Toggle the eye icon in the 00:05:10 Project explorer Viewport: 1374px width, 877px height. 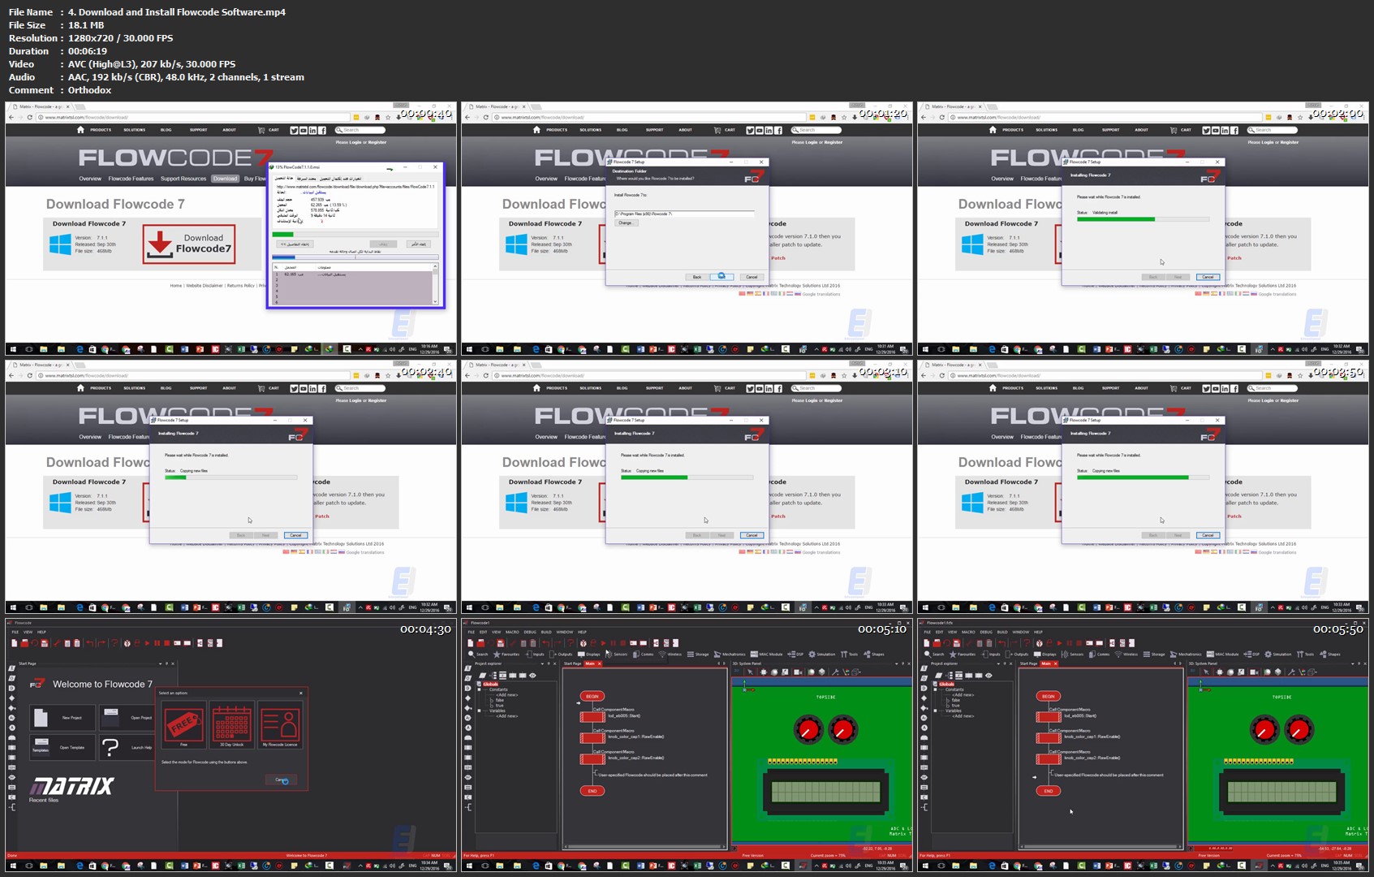(532, 675)
